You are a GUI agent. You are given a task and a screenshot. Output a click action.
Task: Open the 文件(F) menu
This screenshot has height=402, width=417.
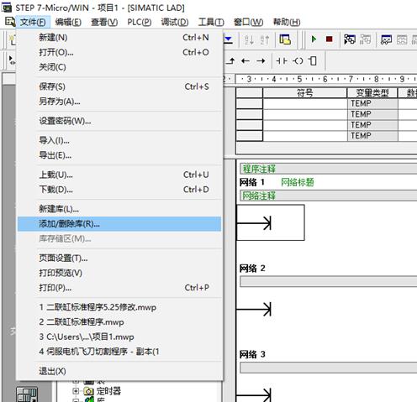click(x=33, y=22)
